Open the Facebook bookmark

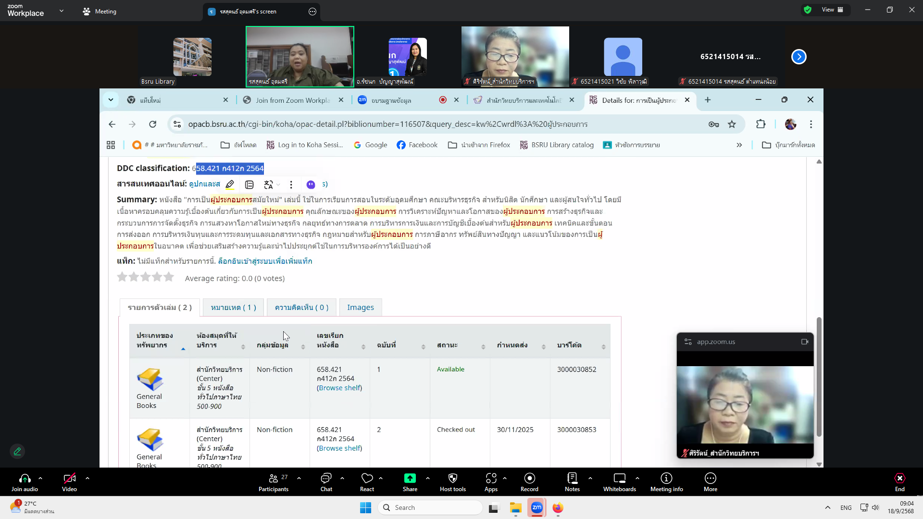click(x=417, y=145)
